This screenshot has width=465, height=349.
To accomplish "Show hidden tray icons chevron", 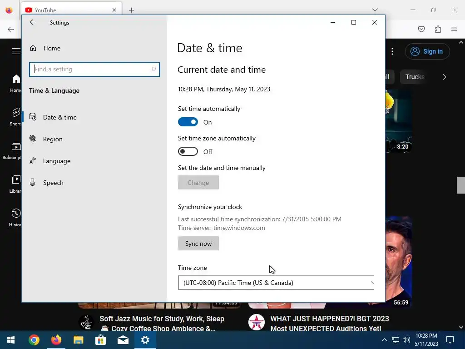I will tap(384, 340).
